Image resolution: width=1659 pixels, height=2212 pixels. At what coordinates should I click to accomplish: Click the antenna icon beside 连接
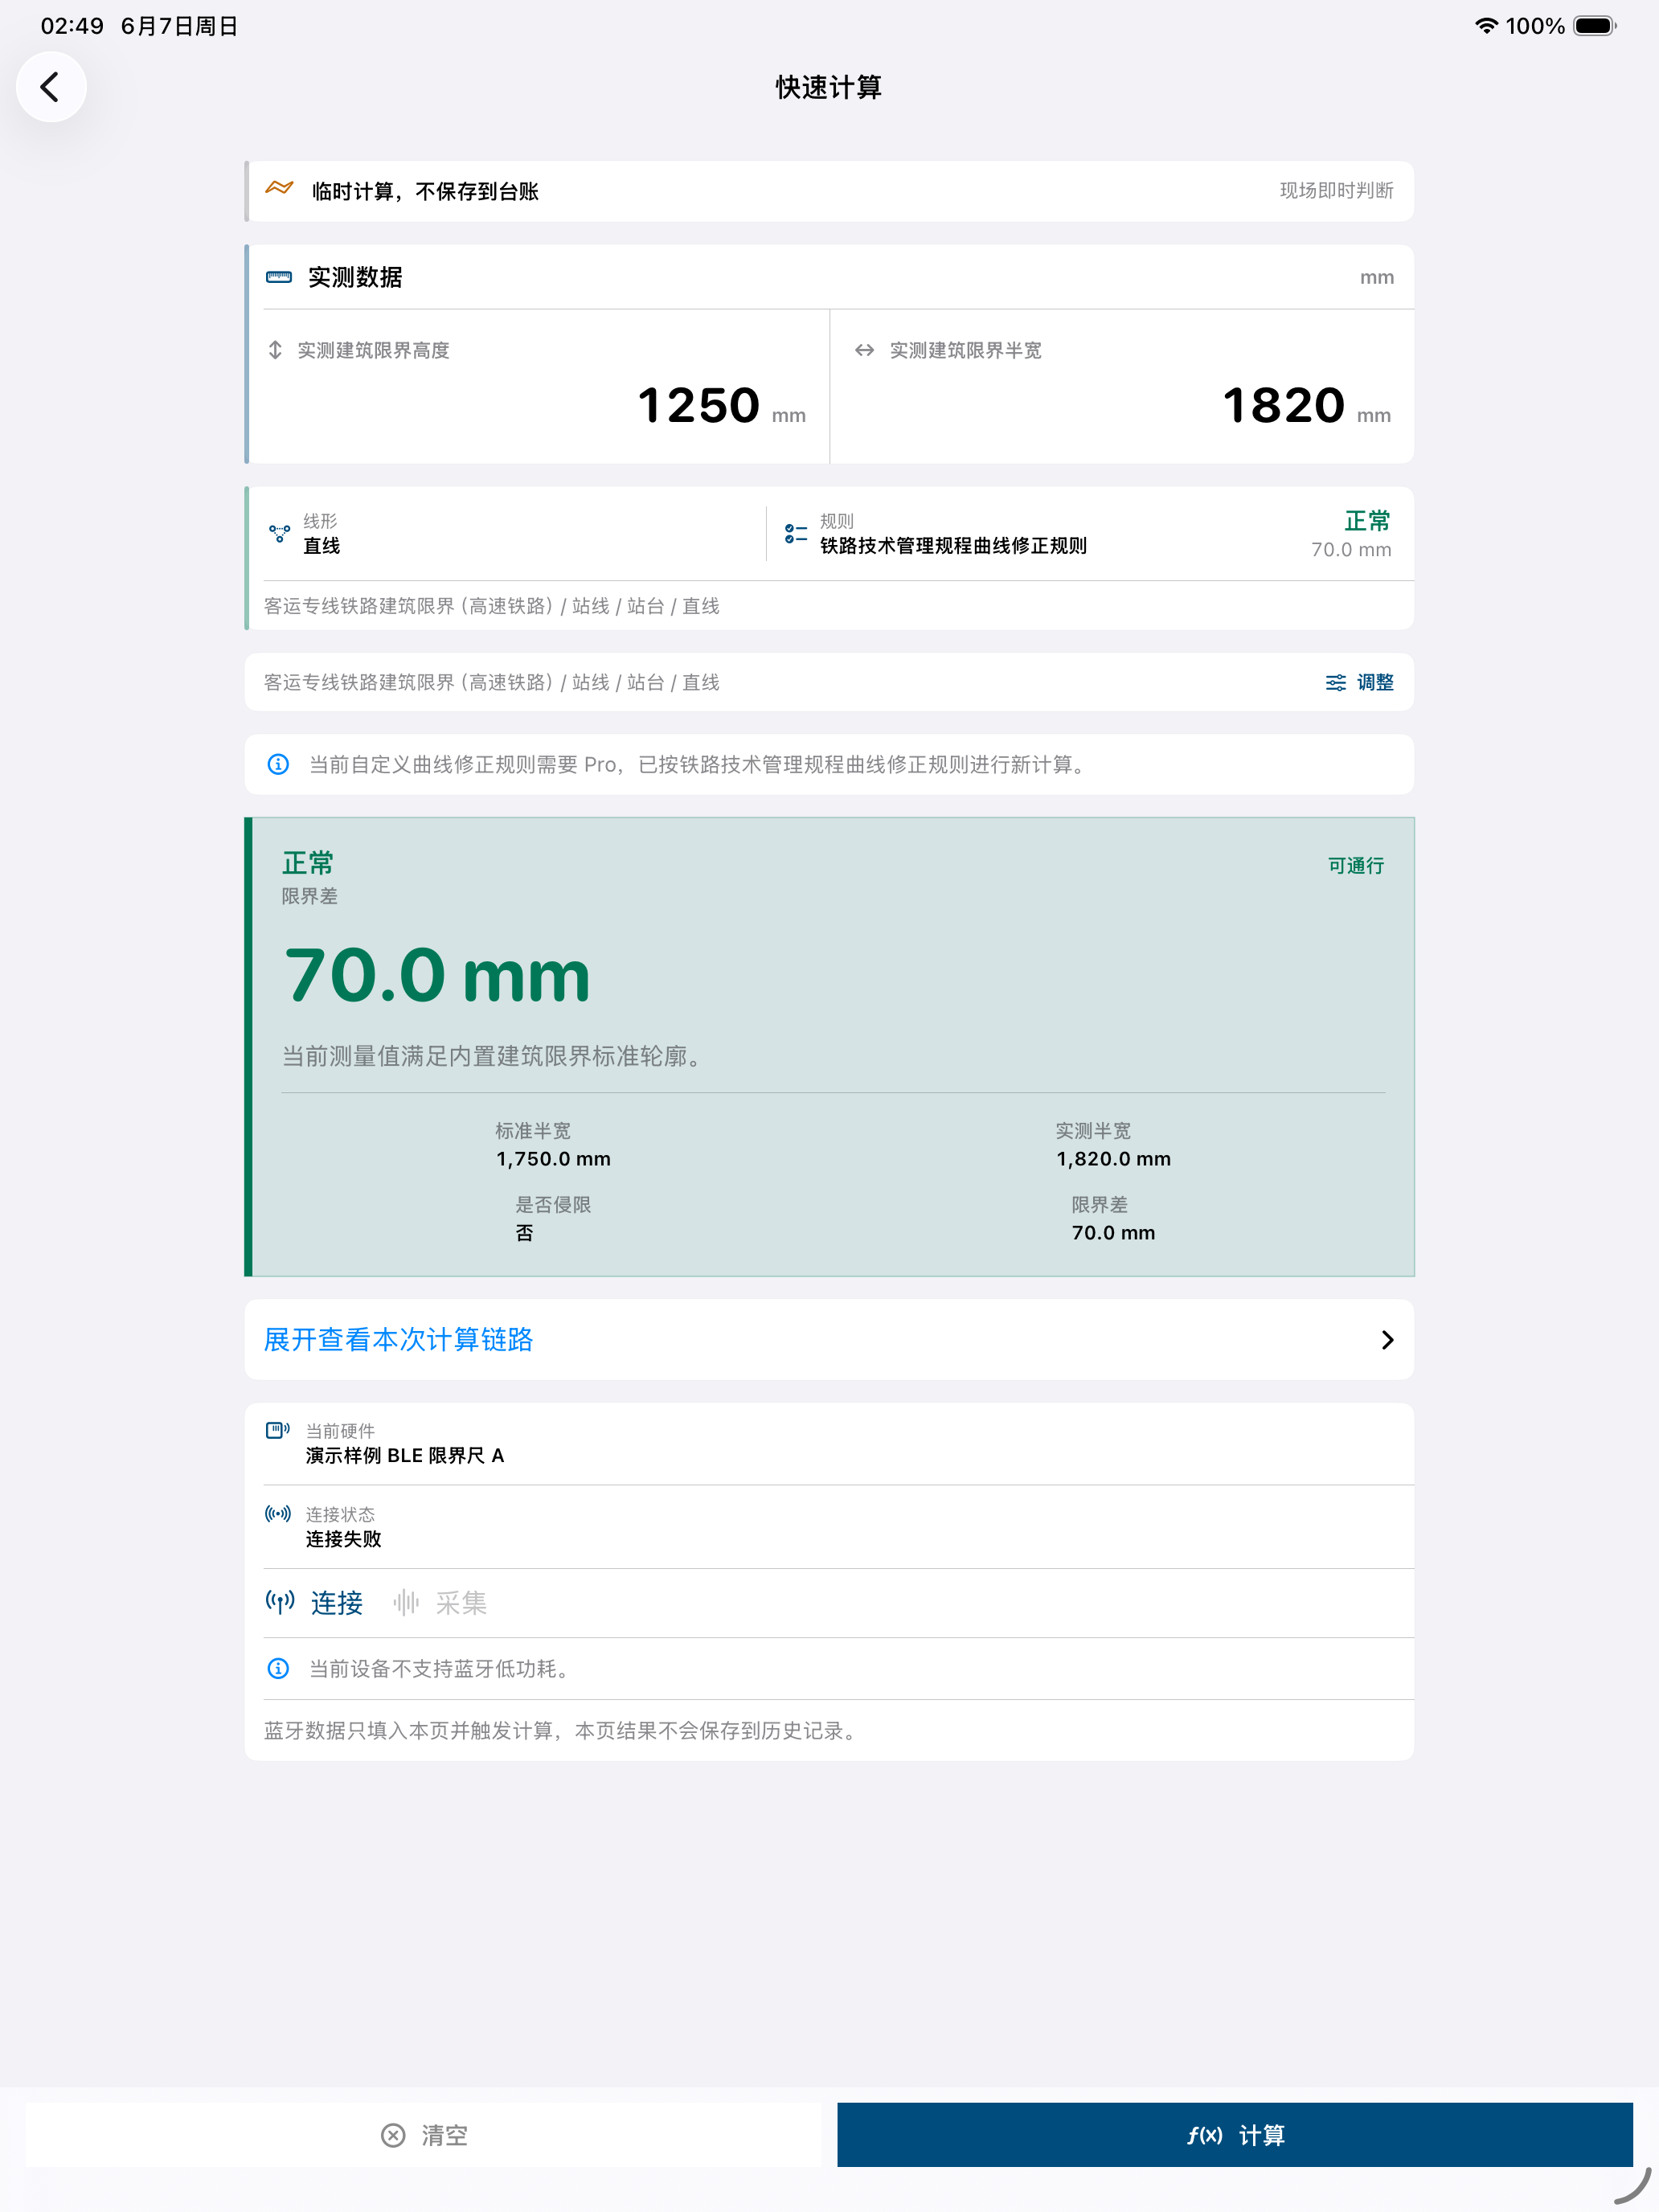tap(280, 1603)
